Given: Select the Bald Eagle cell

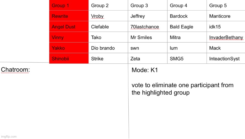Looking at the screenshot, I should [187, 27].
